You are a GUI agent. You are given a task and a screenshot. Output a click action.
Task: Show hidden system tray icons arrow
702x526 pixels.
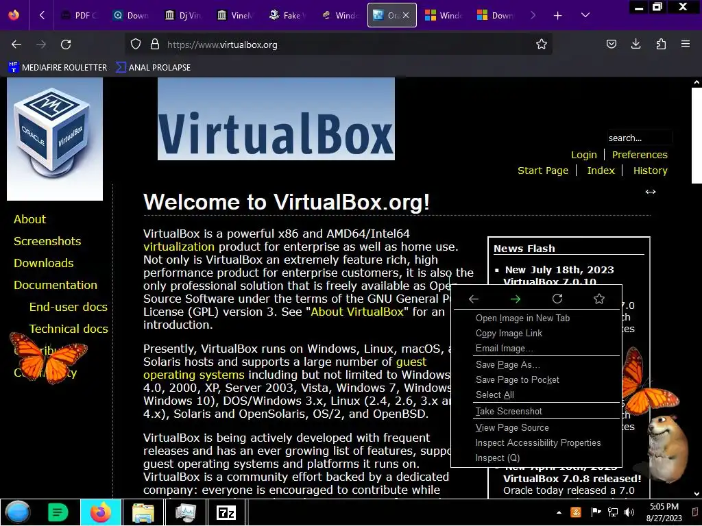coord(559,512)
